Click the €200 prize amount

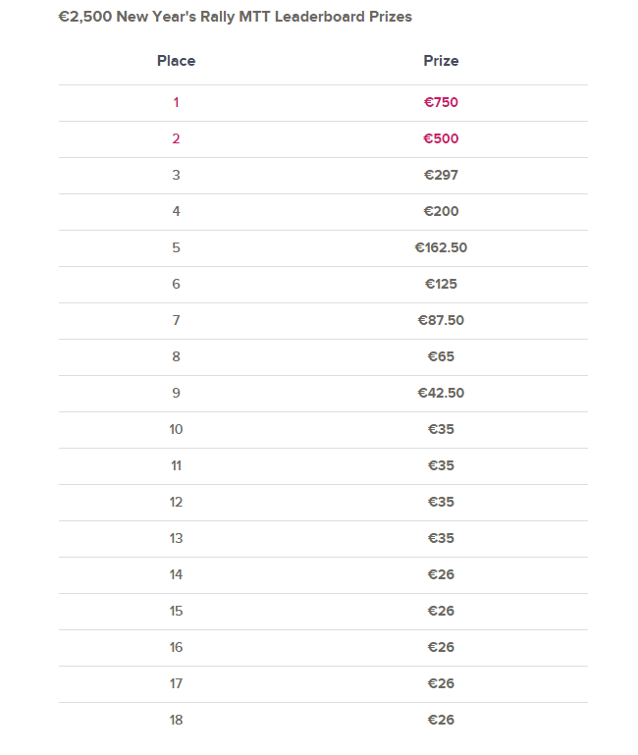point(441,211)
